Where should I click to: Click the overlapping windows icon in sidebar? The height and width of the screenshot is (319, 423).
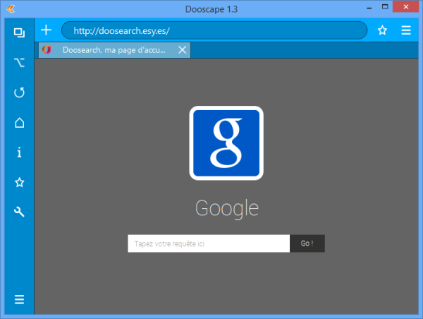pos(19,32)
